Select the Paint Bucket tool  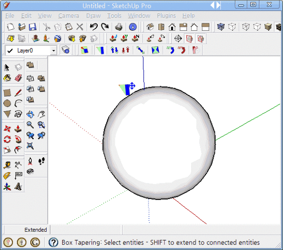pyautogui.click(x=7, y=78)
